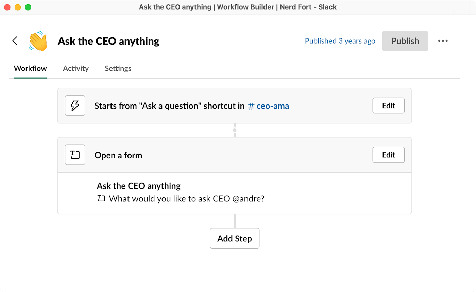Select the form question text about @andre
Screen dimensions: 476x292
click(187, 199)
